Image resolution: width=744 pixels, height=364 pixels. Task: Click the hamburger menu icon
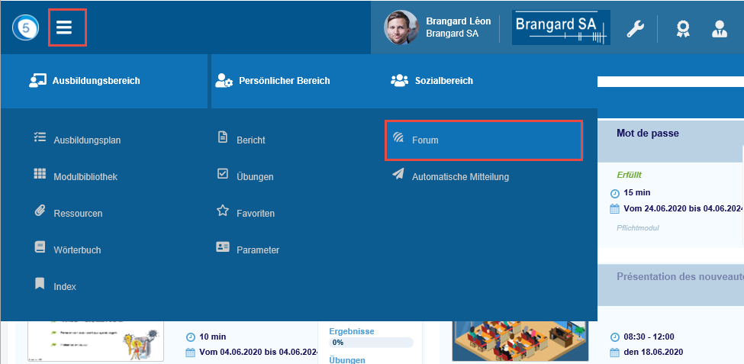tap(65, 27)
